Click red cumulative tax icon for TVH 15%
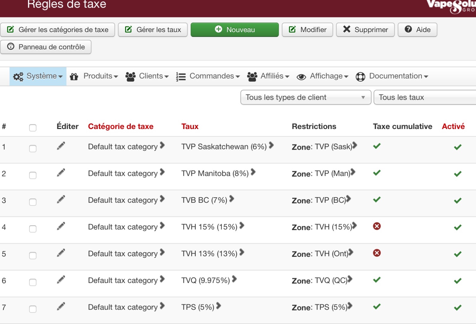 click(x=377, y=226)
